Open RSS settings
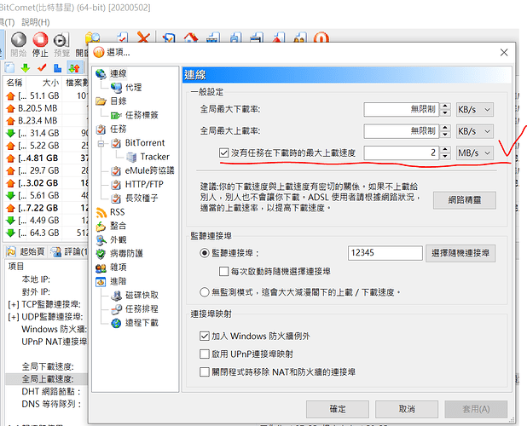 pos(117,212)
